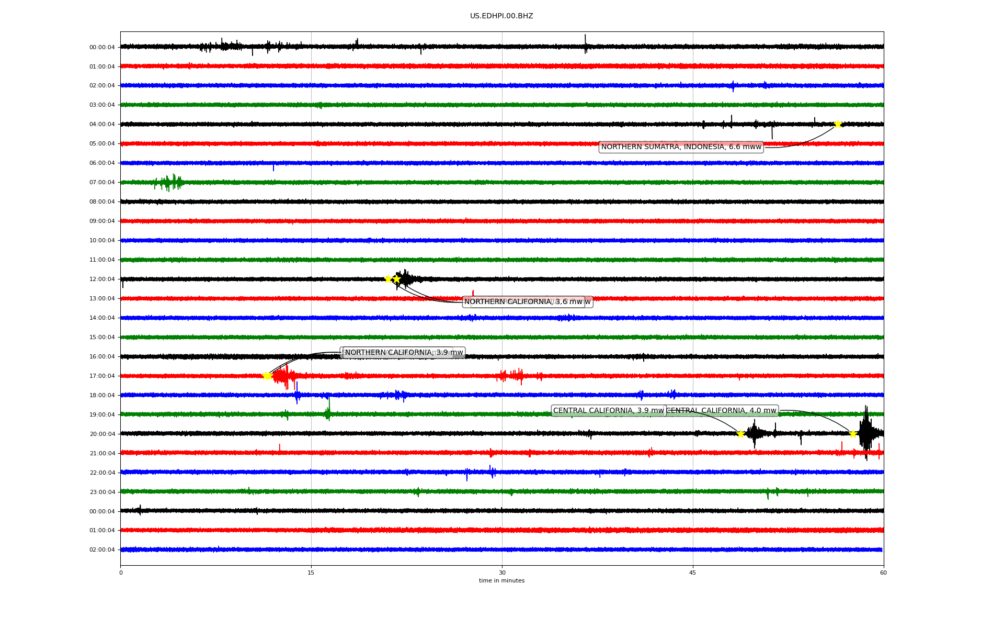Click the 45 tick on x-axis
The height and width of the screenshot is (628, 1004).
click(693, 573)
